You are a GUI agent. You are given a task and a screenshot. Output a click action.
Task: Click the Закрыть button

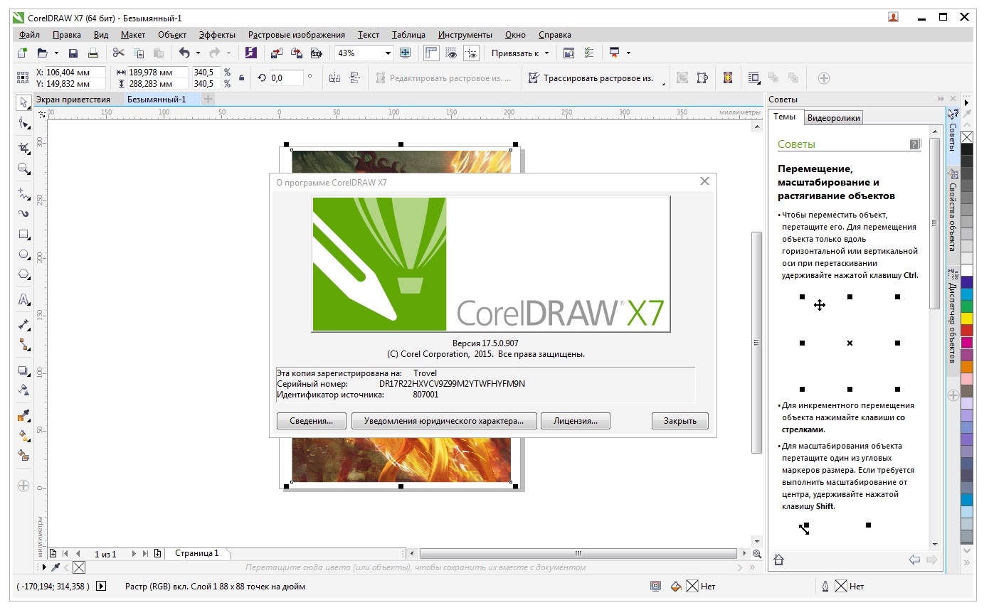(680, 421)
